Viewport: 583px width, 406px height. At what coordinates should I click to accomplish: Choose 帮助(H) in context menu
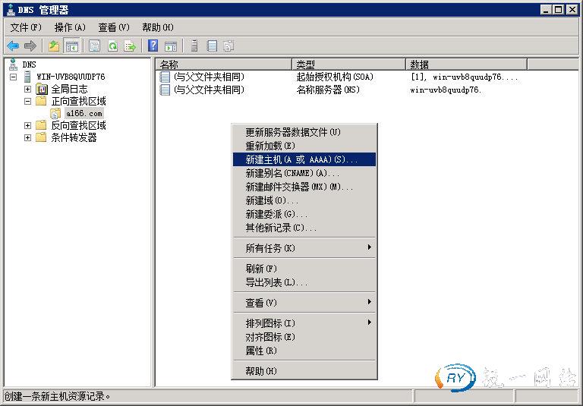pyautogui.click(x=304, y=371)
